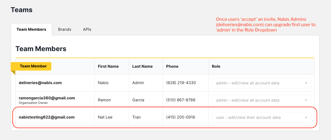
Task: Click phone number (510) 867-8766
Action: pyautogui.click(x=181, y=100)
